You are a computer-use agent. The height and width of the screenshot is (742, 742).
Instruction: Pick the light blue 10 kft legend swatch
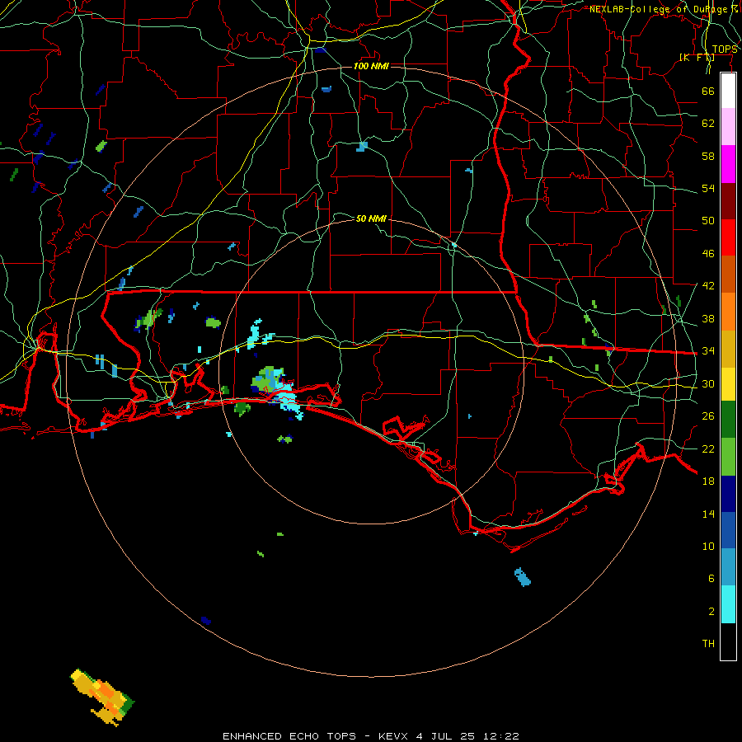pos(728,567)
